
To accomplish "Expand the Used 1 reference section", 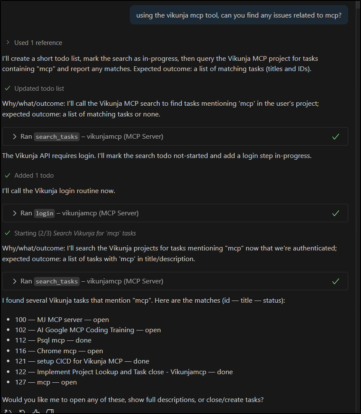I will pos(8,42).
